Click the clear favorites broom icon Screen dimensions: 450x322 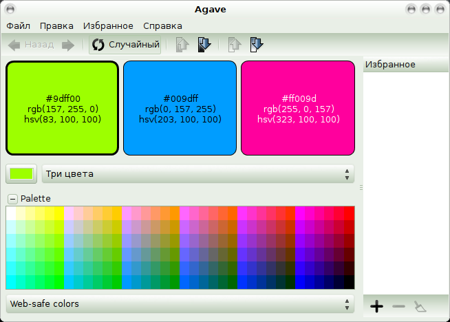click(x=420, y=306)
